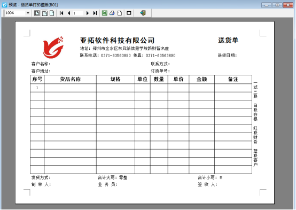Jump to the last page
This screenshot has height=210, width=296.
click(x=95, y=13)
